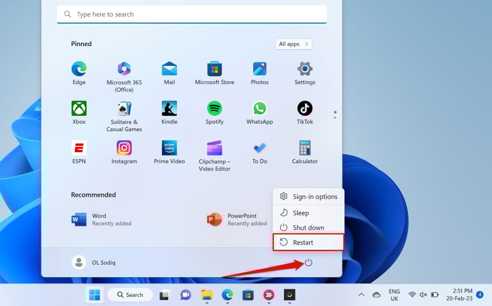Click the battery status icon
This screenshot has width=492, height=306.
pyautogui.click(x=434, y=294)
